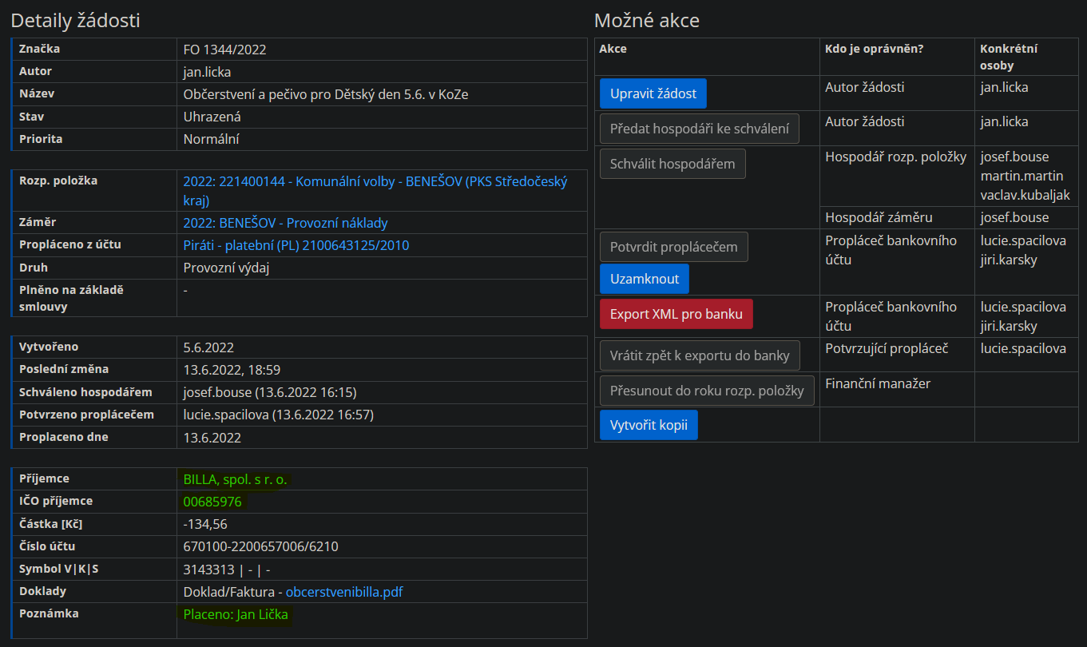Image resolution: width=1087 pixels, height=647 pixels.
Task: Open the obcerstvenibilla.pdf attachment
Action: (343, 592)
